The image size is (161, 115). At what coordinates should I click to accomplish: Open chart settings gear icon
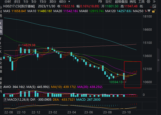coord(149,1)
